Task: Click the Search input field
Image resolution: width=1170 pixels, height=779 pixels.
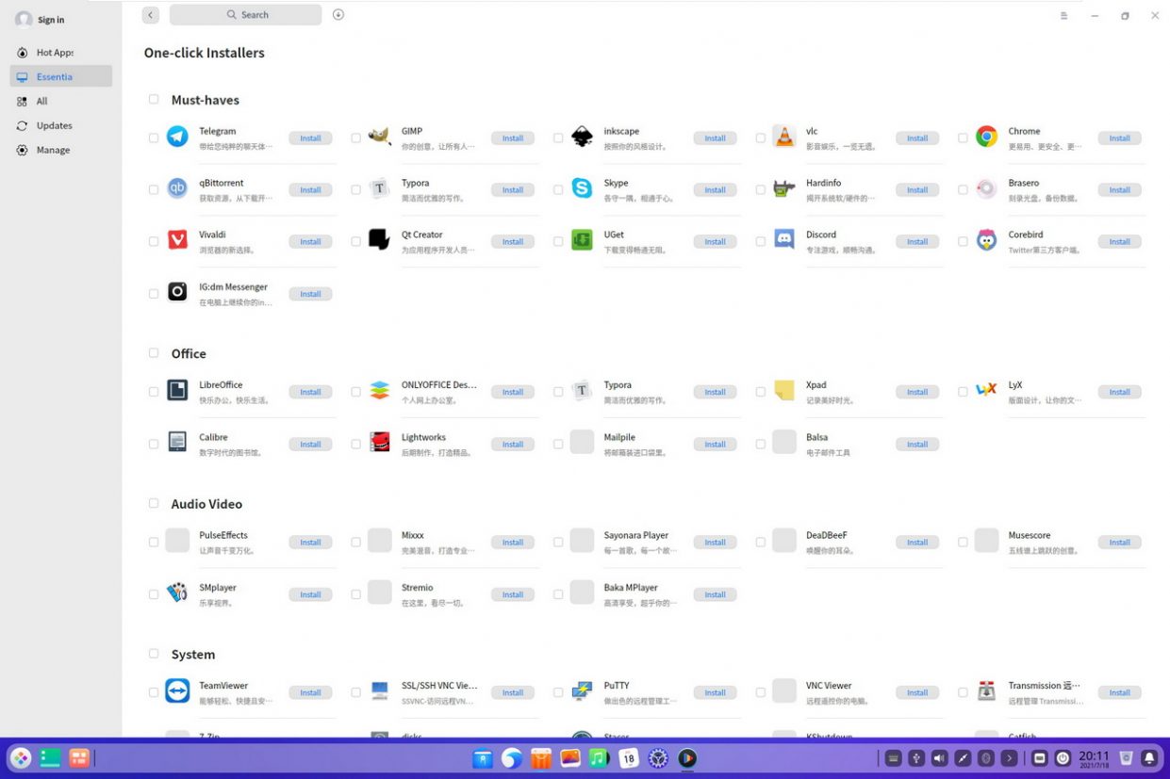Action: [x=246, y=15]
